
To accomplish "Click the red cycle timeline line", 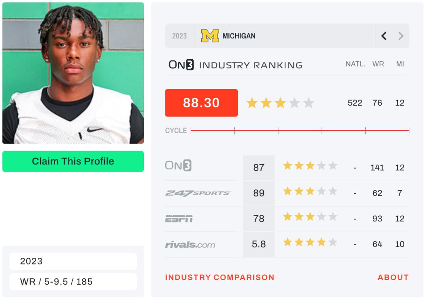I will coord(300,130).
